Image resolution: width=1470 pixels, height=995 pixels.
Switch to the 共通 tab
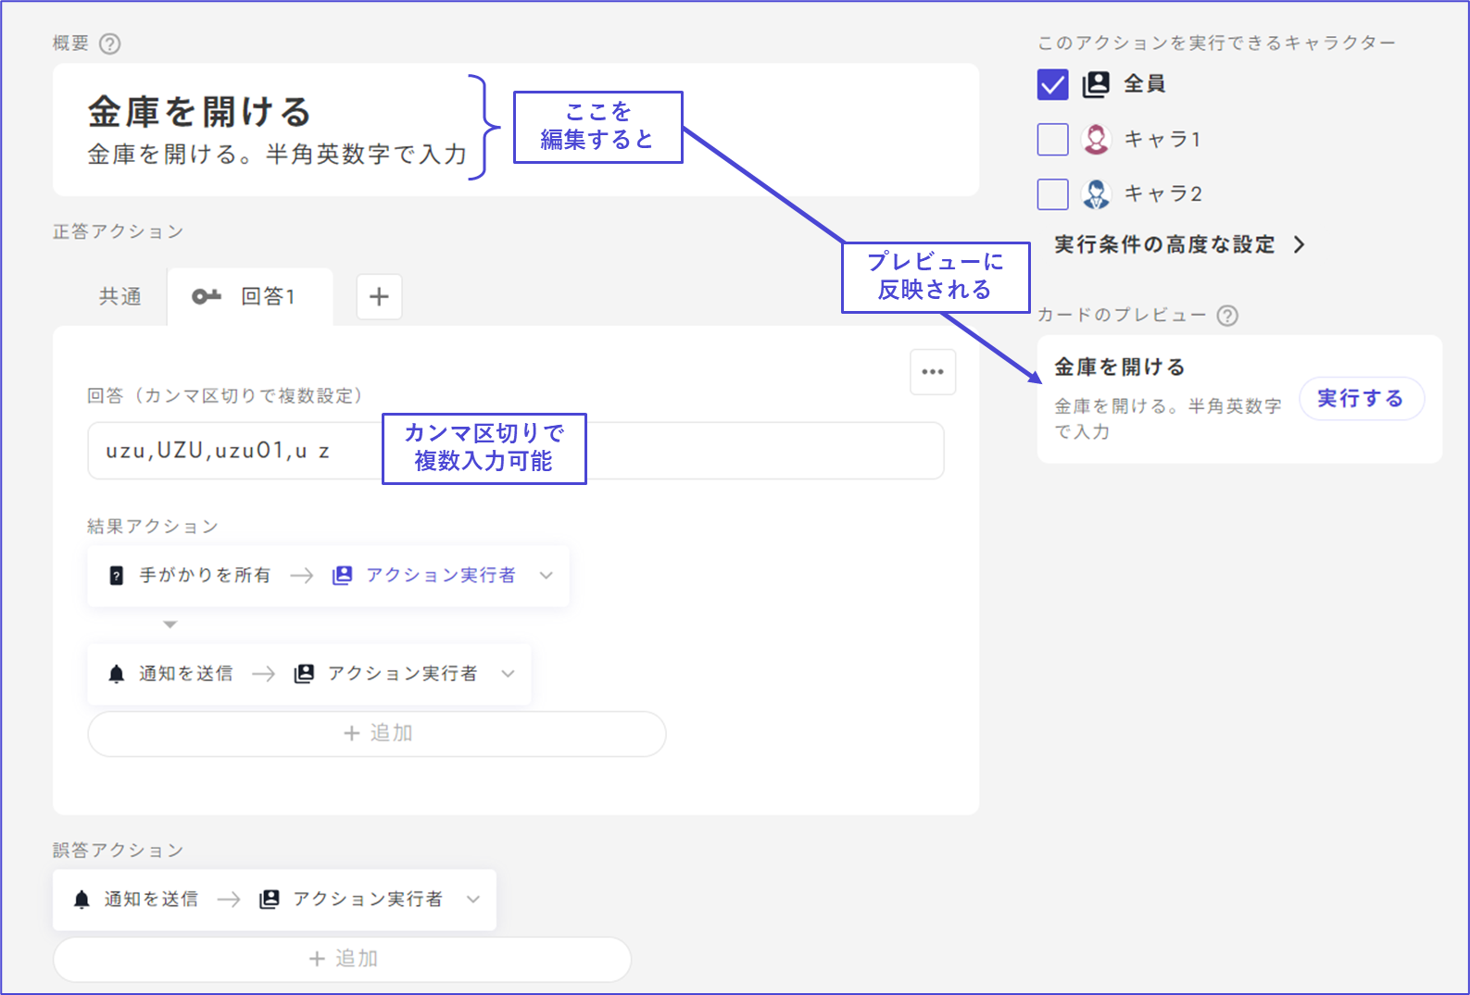(x=120, y=297)
